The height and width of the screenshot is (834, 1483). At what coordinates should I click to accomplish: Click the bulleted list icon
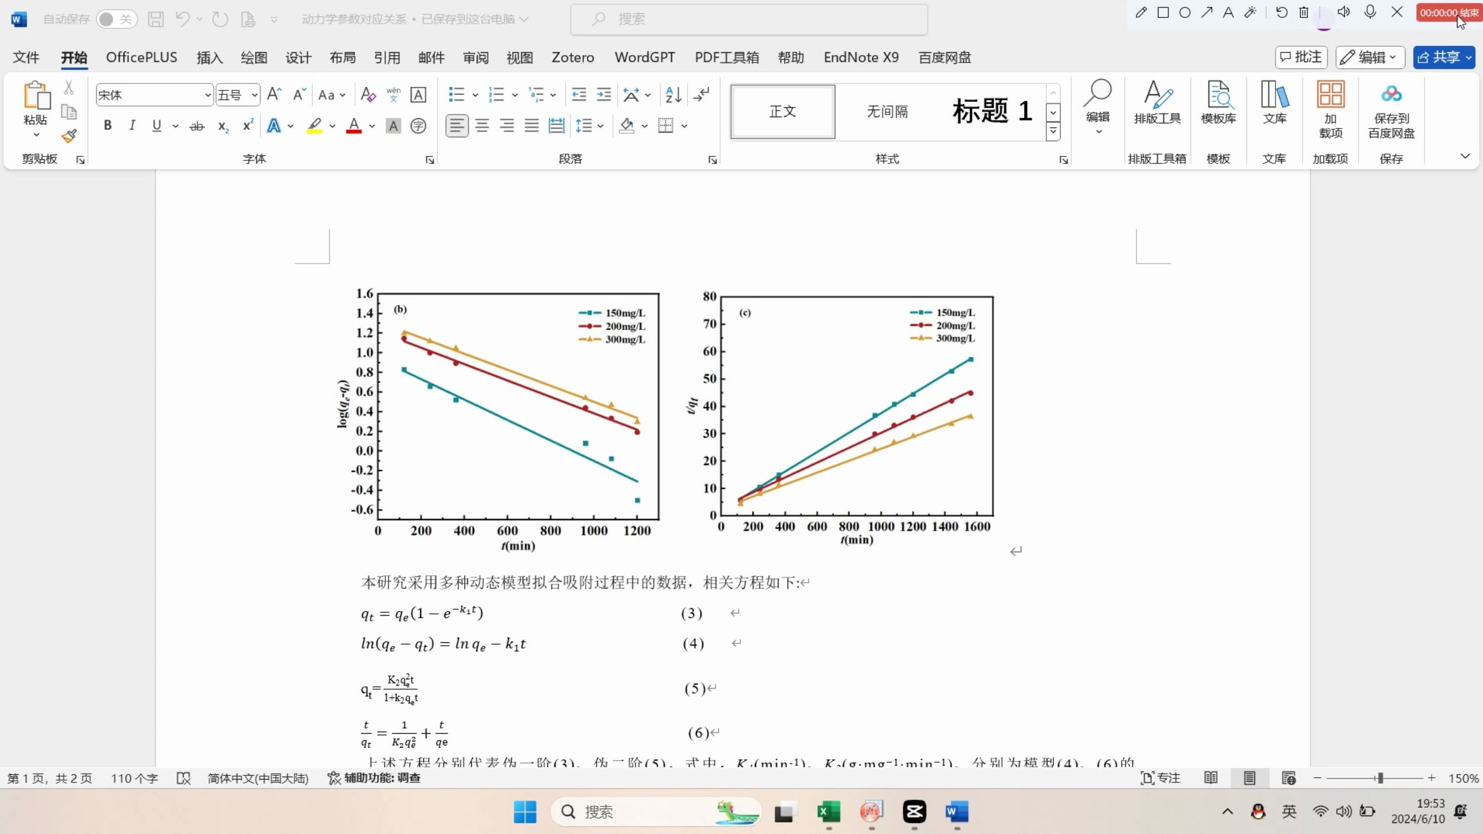point(456,94)
